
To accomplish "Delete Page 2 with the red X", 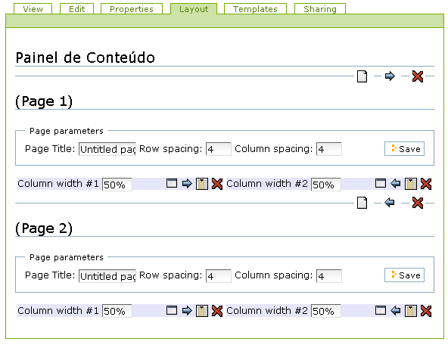I will 418,203.
